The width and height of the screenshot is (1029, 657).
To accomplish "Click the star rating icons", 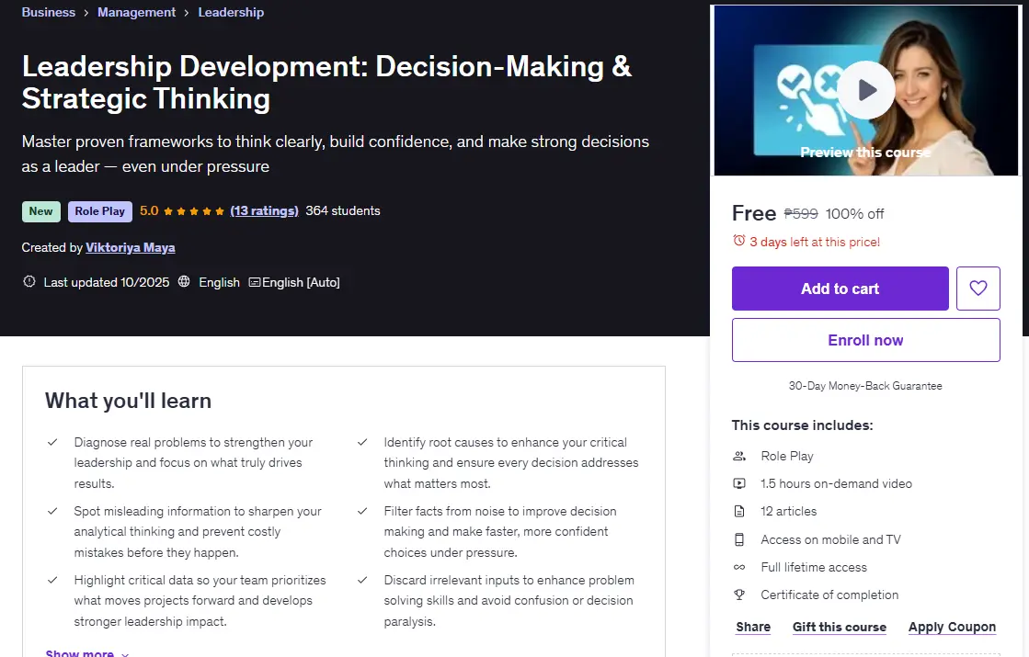I will pos(194,211).
